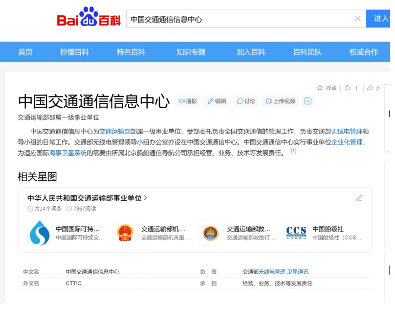Open the 中国国际可持… entry title
Viewport: 395px width, 311px height.
point(78,229)
